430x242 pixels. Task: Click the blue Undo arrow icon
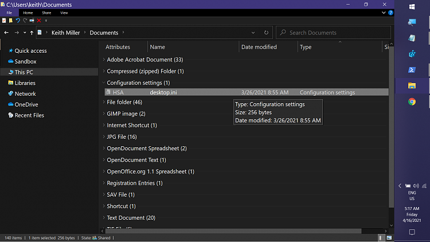pos(18,20)
